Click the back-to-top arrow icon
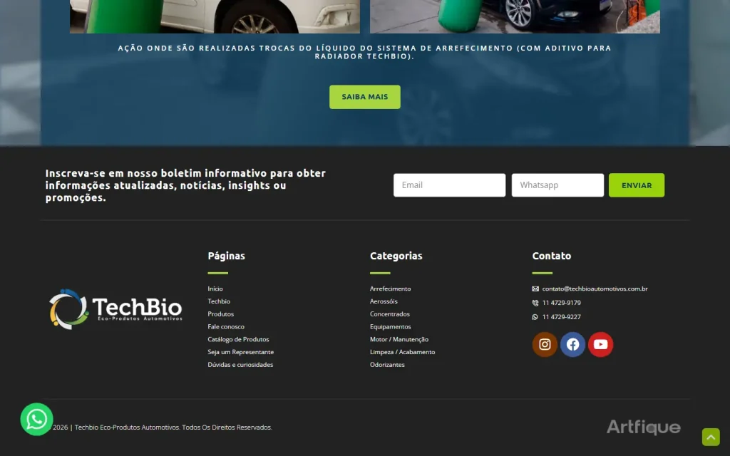 pyautogui.click(x=711, y=437)
